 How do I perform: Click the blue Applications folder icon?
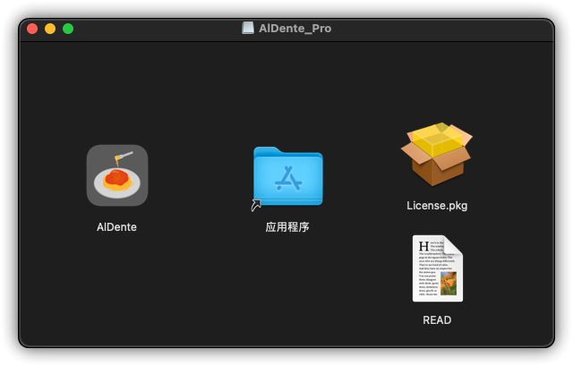[287, 176]
